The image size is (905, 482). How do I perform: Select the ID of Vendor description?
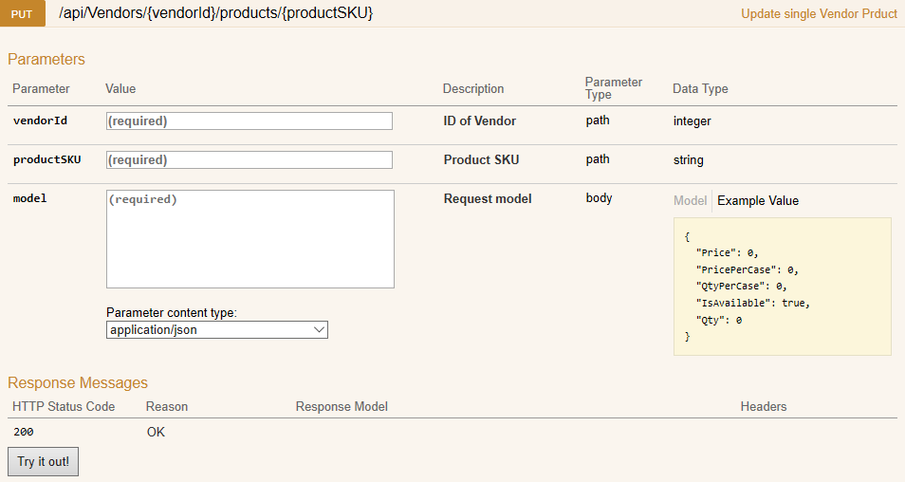(480, 121)
